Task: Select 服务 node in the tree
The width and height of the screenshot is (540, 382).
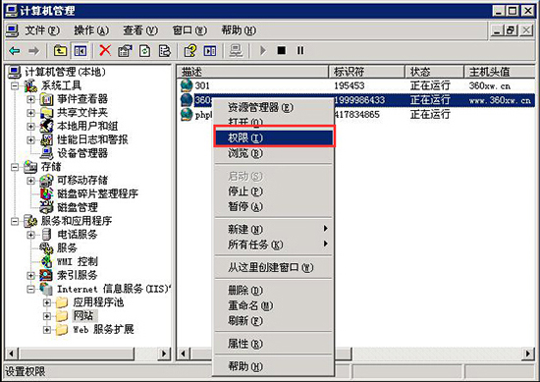Action: [67, 248]
